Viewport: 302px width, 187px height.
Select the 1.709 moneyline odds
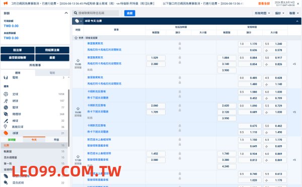(x=156, y=112)
